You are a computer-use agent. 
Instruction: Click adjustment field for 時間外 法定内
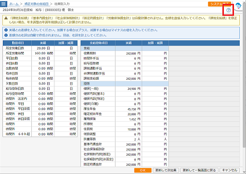click(x=66, y=99)
